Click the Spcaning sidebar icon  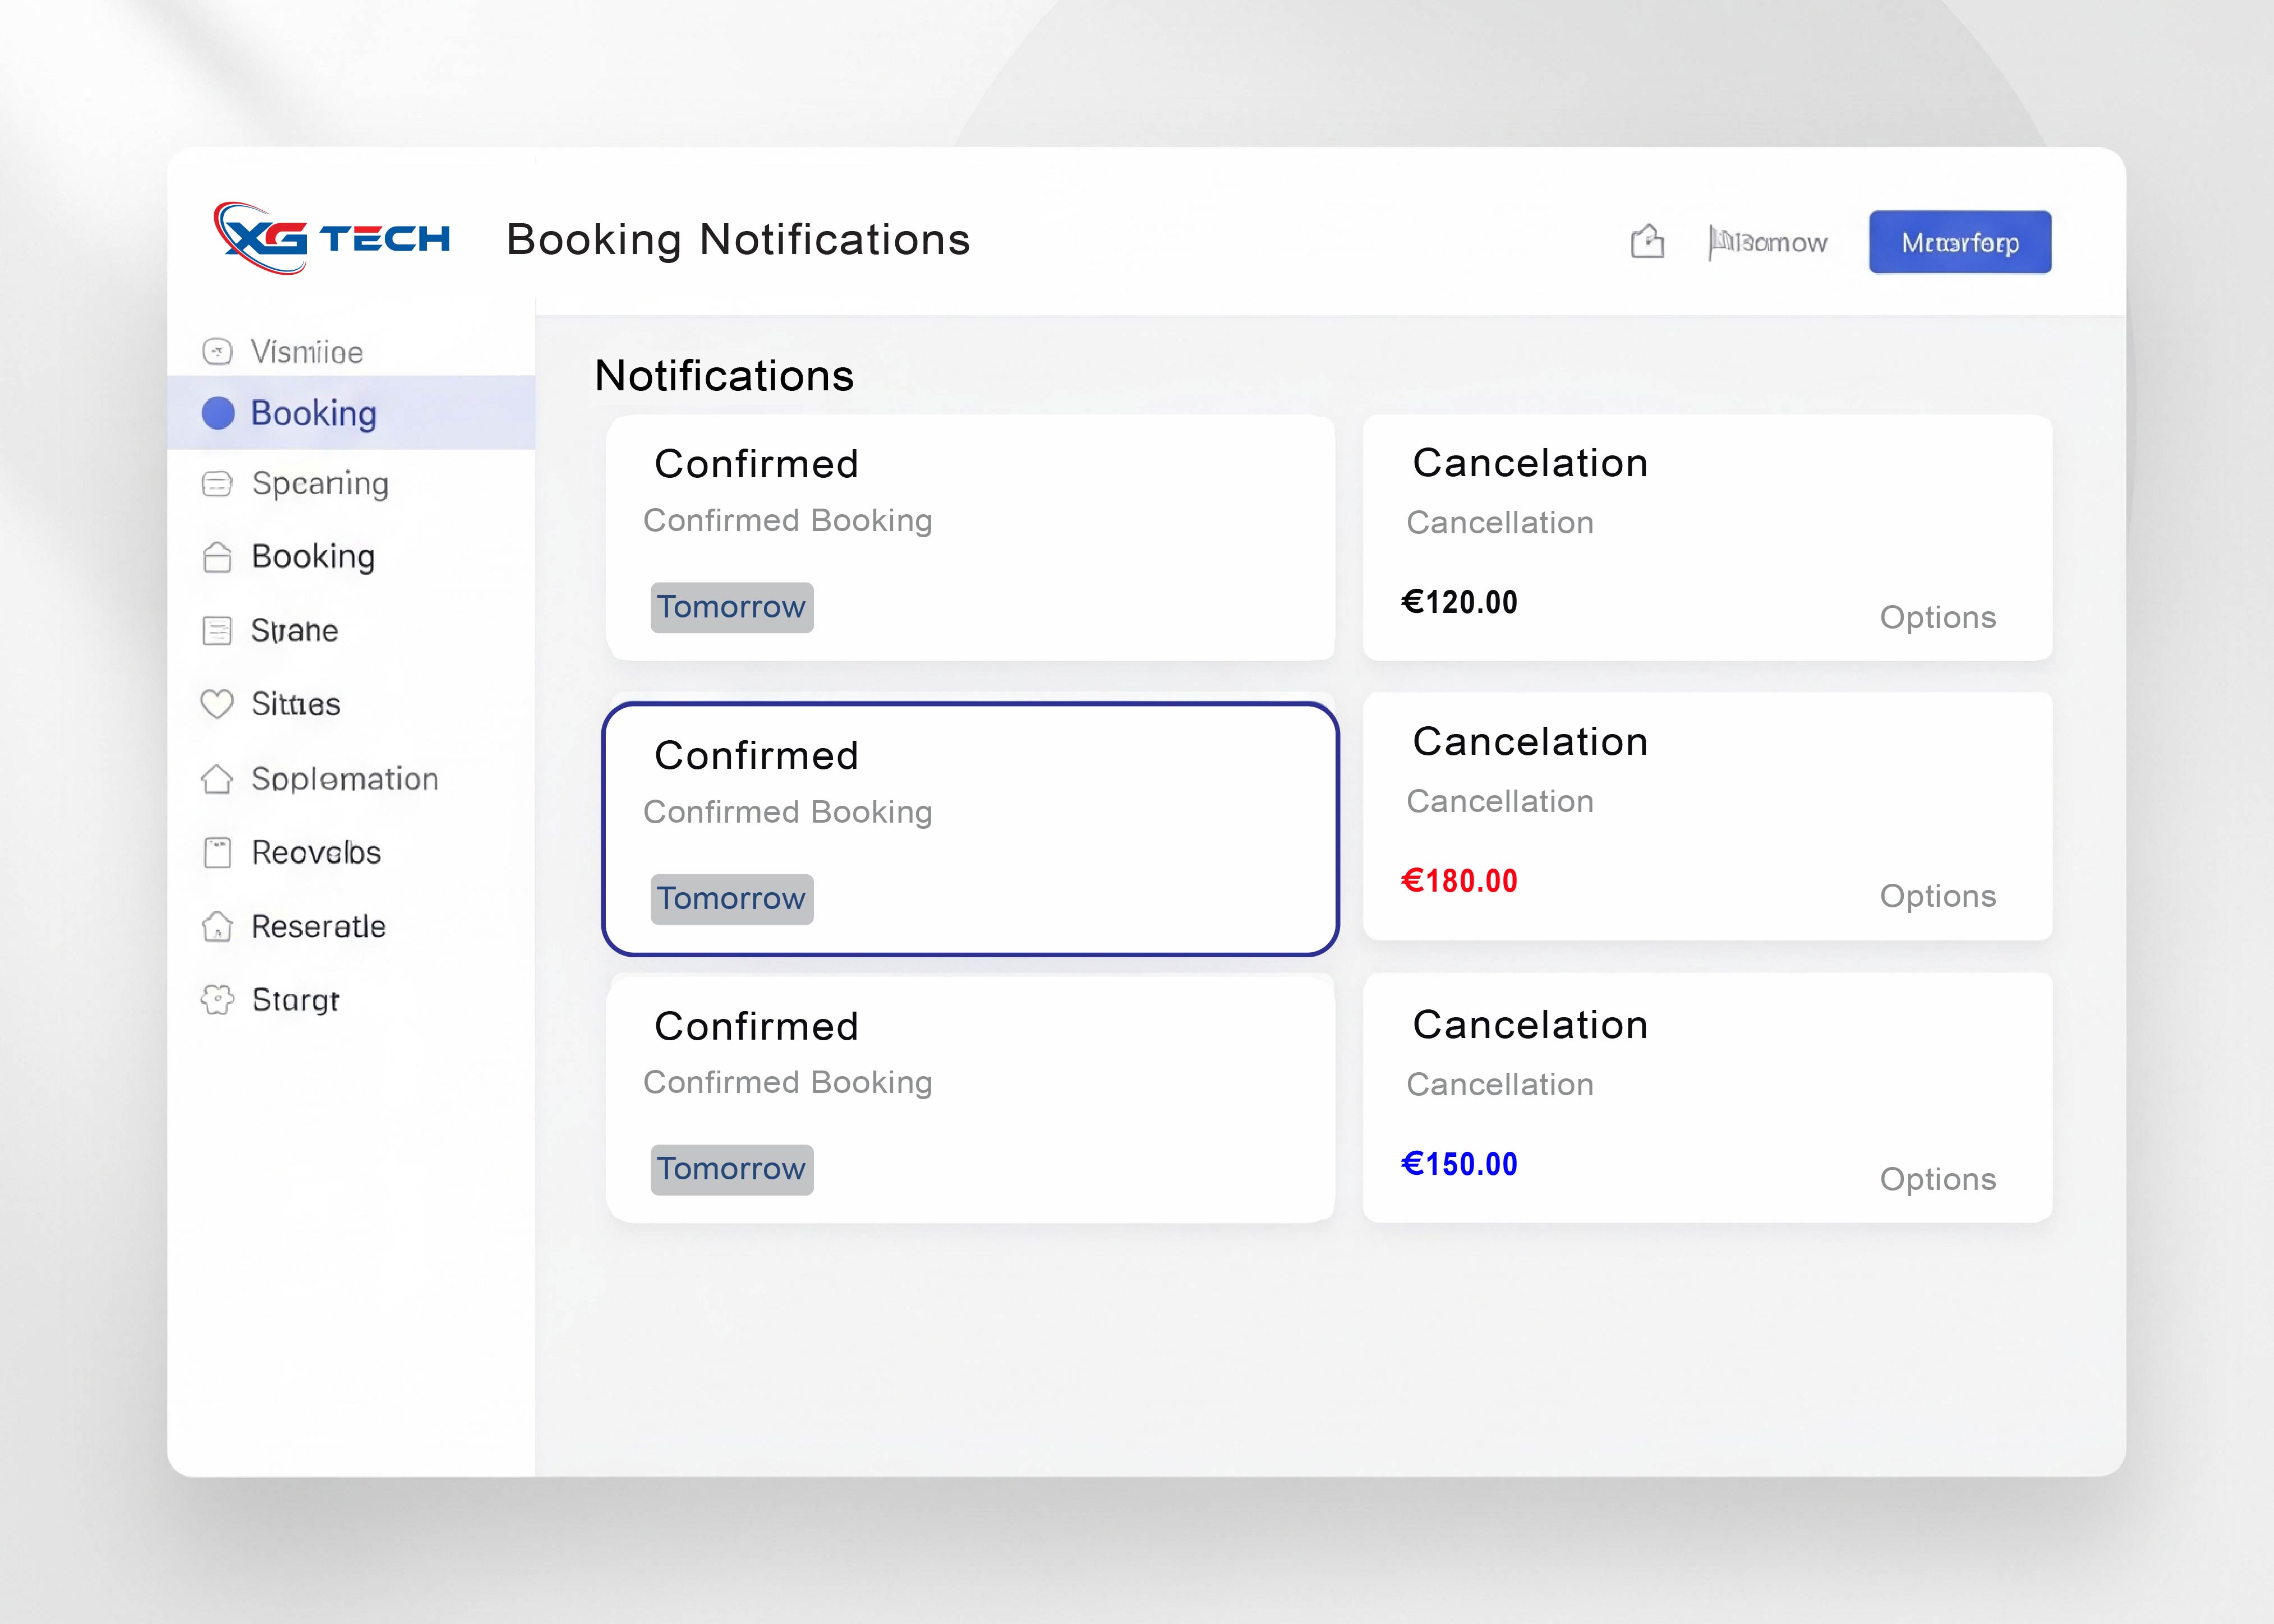[x=217, y=484]
